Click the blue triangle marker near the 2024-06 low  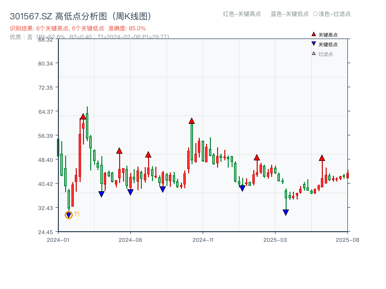point(129,193)
